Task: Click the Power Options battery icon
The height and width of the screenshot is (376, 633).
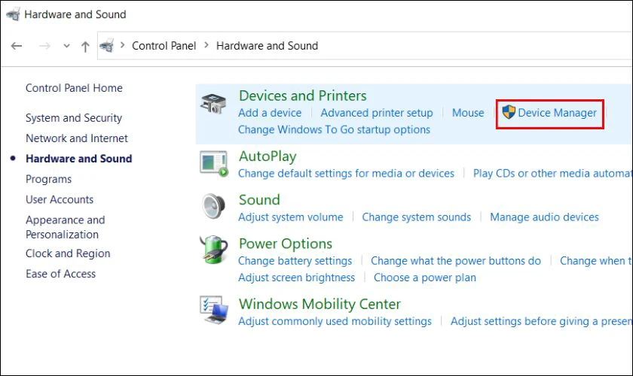Action: coord(214,250)
